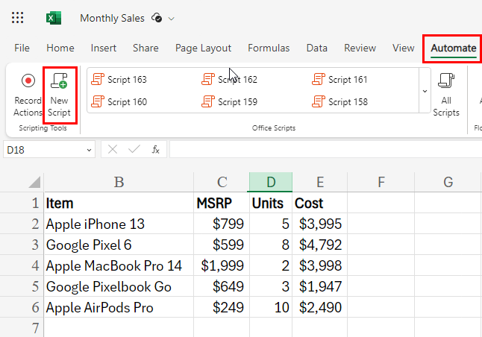Click into the formula bar
Screen dimensions: 482x337
click(325, 150)
